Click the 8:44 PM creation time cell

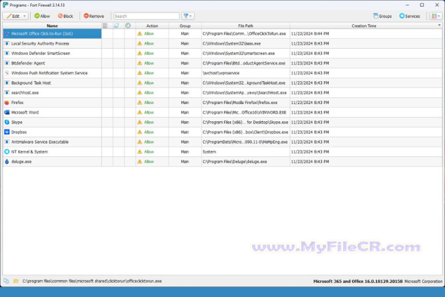coord(366,34)
